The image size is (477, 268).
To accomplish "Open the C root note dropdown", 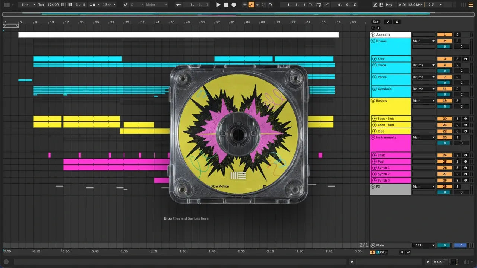I will pos(136,5).
